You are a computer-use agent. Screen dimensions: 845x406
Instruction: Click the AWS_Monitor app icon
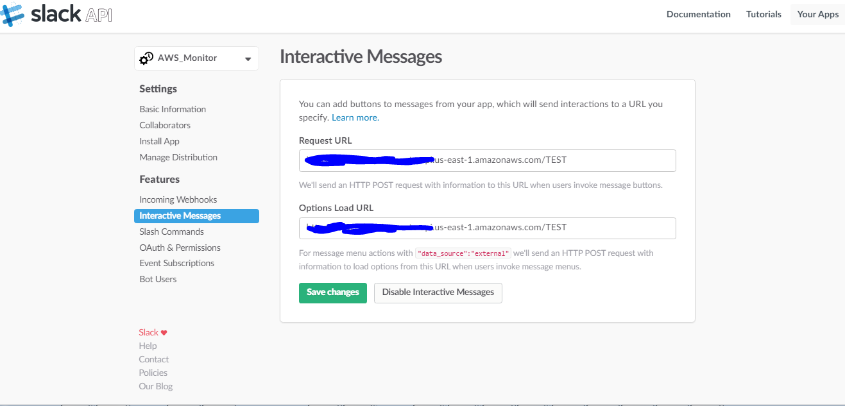(x=146, y=58)
